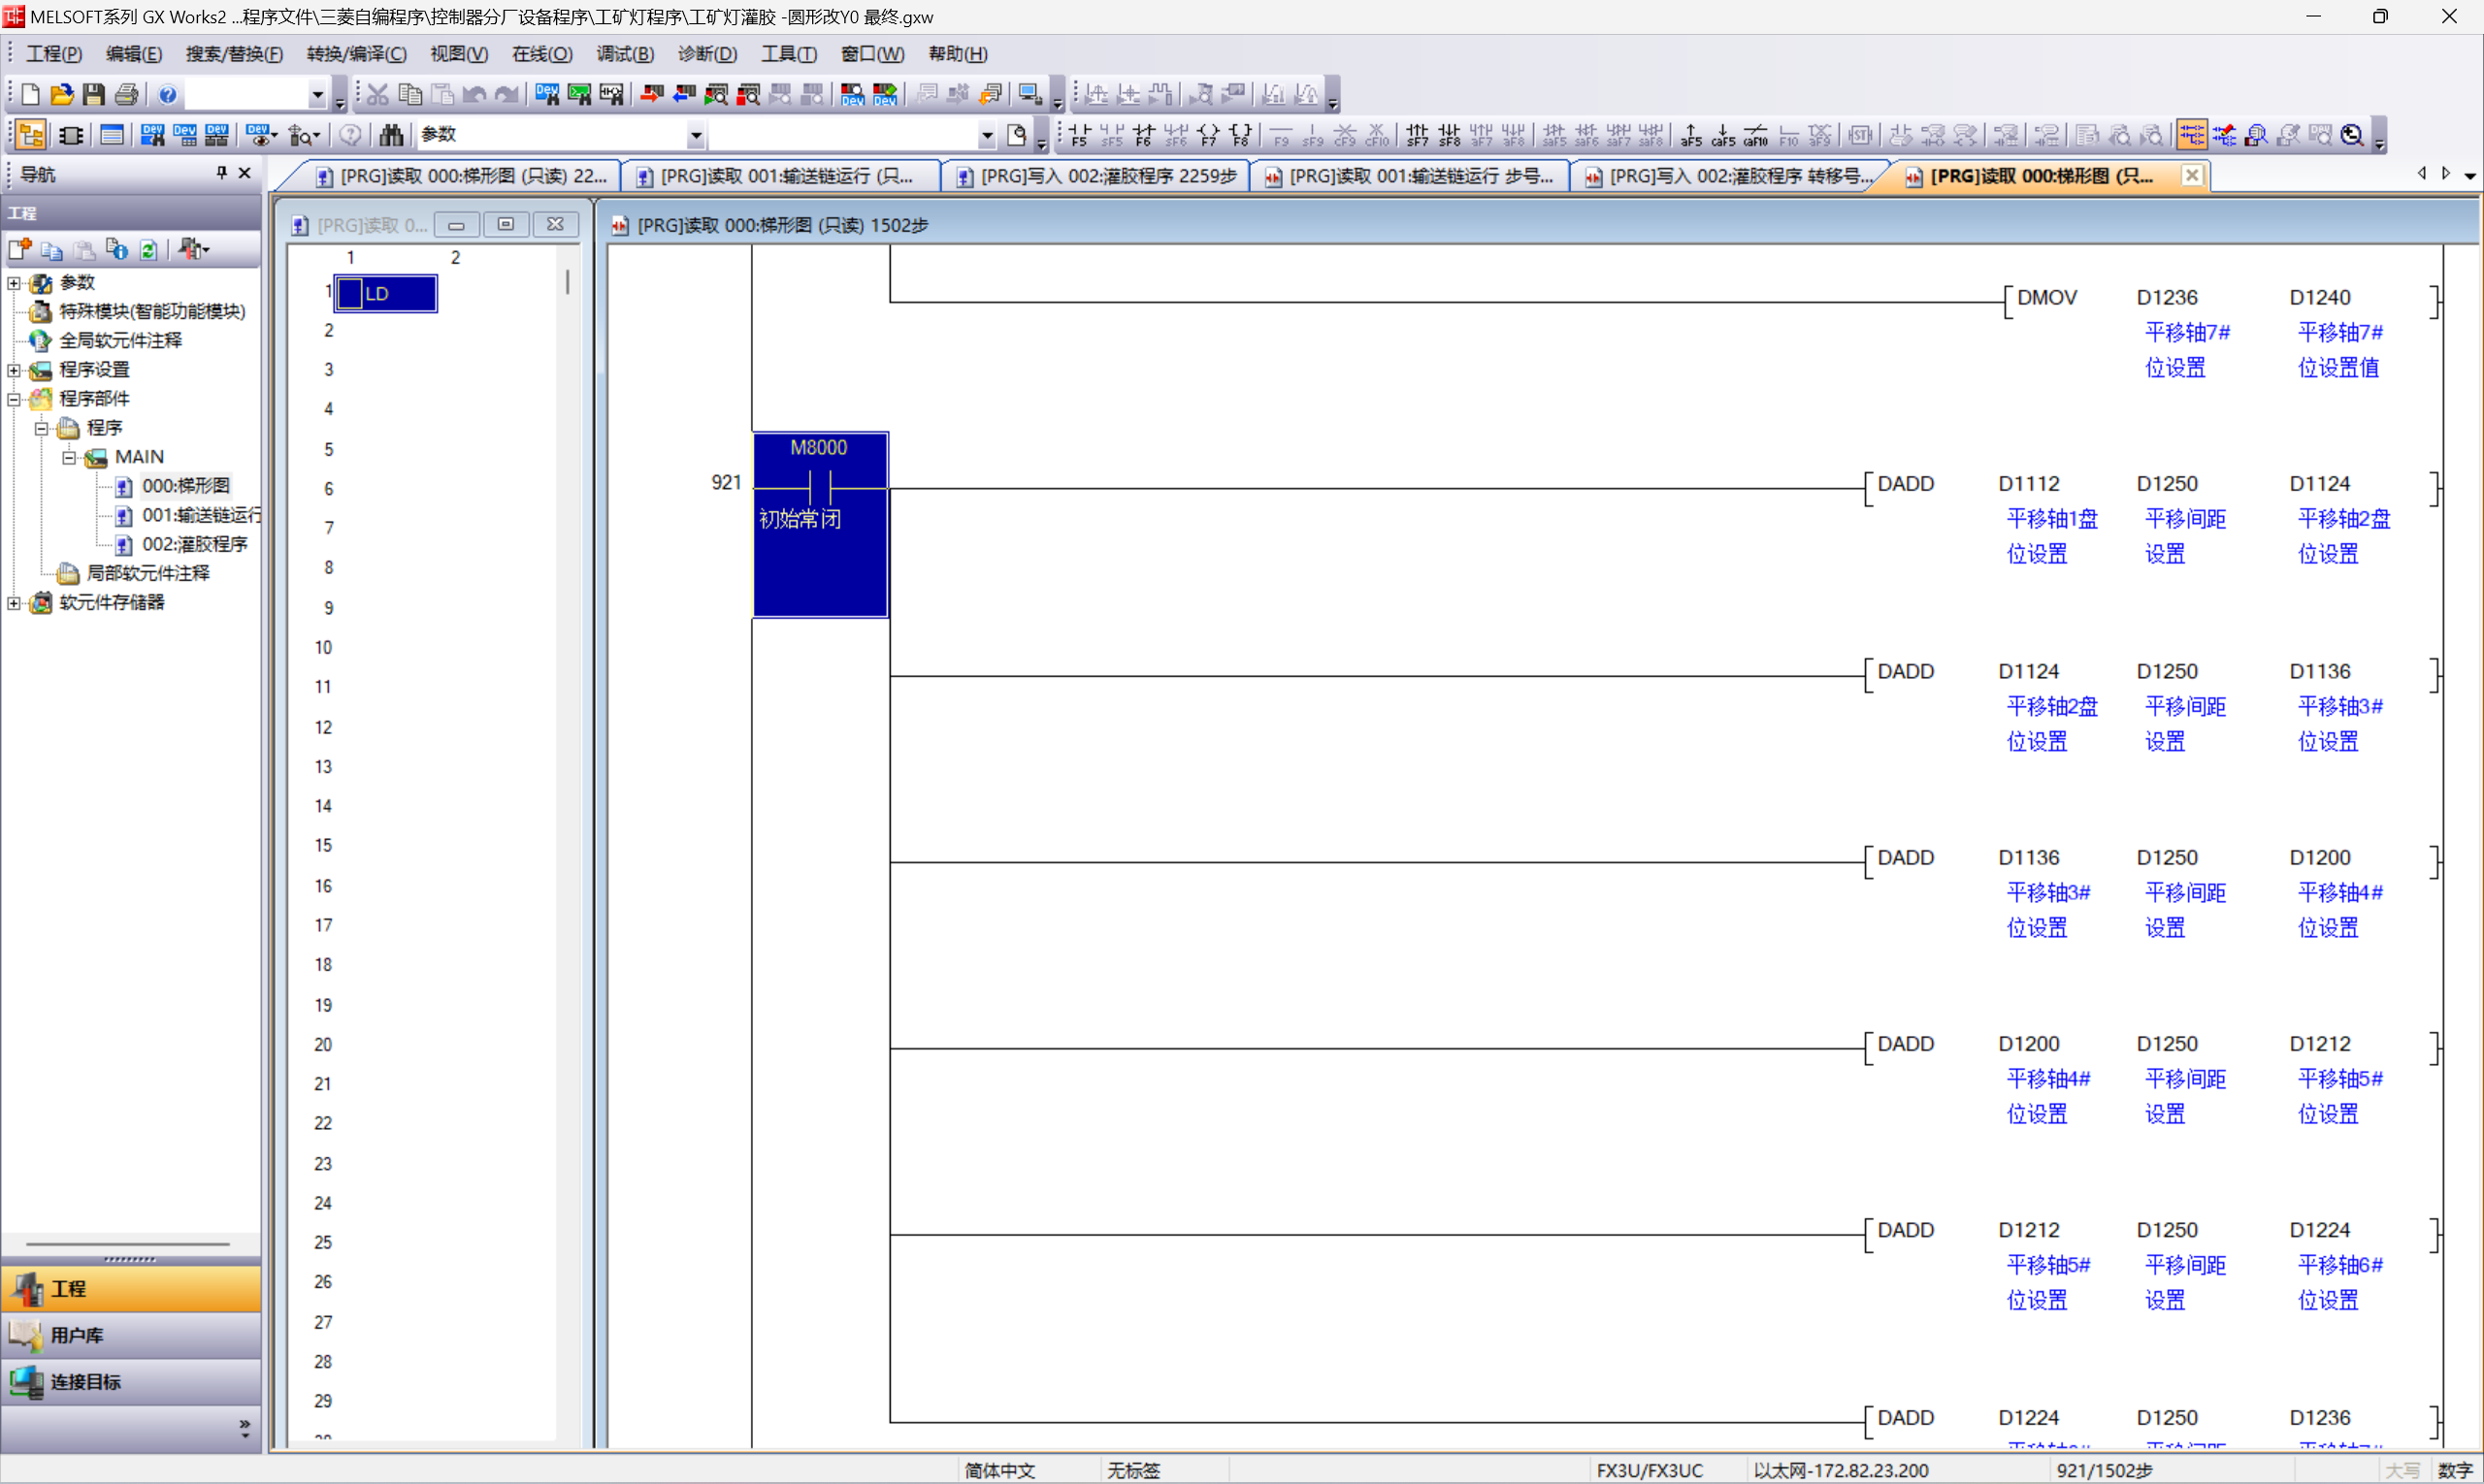Click the zoom magnifier toolbar icon
Viewport: 2484px width, 1484px height.
pos(2352,135)
